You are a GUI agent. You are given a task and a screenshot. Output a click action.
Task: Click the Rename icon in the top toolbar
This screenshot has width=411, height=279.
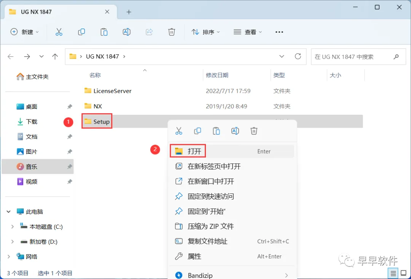pyautogui.click(x=127, y=32)
